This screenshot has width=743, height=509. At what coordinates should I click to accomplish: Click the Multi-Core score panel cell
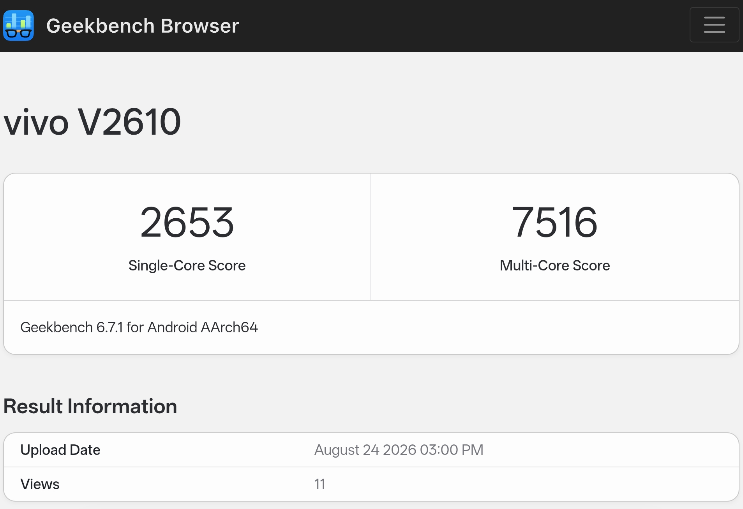point(555,237)
